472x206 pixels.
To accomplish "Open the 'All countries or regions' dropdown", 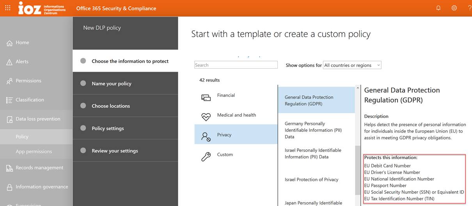I will tap(352, 65).
